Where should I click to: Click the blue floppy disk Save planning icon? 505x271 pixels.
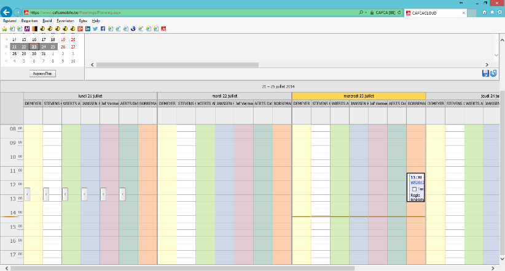485,74
